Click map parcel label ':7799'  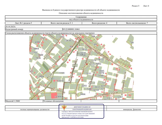(x=62, y=73)
